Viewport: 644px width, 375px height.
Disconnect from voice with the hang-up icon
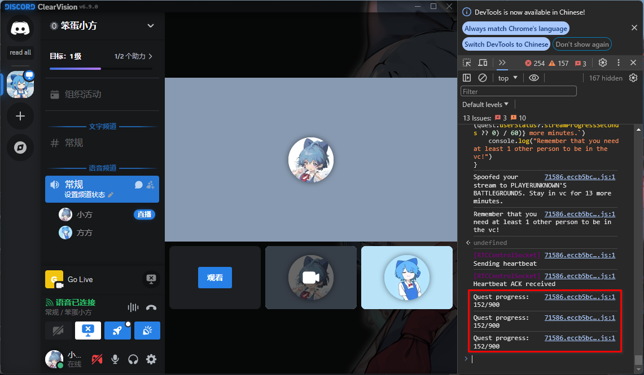[x=151, y=307]
